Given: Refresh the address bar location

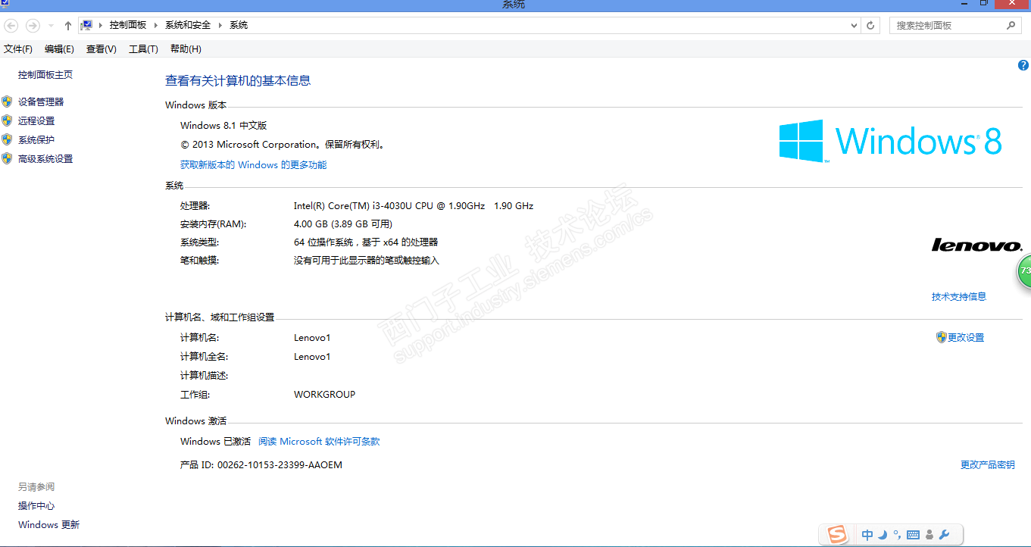Looking at the screenshot, I should (x=871, y=25).
